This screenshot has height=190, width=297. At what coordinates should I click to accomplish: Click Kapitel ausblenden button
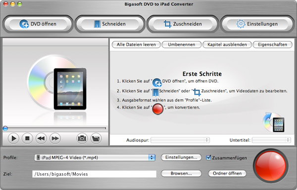click(x=227, y=44)
